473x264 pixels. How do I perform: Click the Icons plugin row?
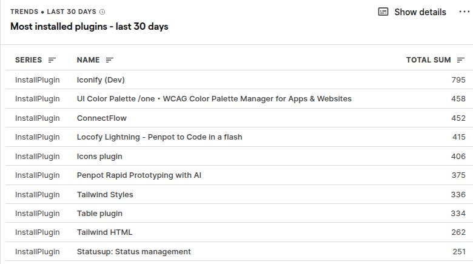coord(99,157)
